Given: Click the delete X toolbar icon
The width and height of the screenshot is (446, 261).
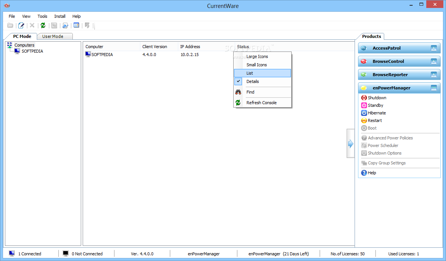Looking at the screenshot, I should point(32,25).
